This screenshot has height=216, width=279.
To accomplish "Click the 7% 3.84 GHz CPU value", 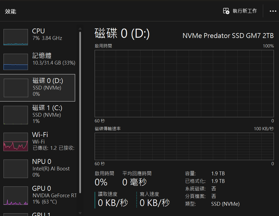I will click(47, 38).
